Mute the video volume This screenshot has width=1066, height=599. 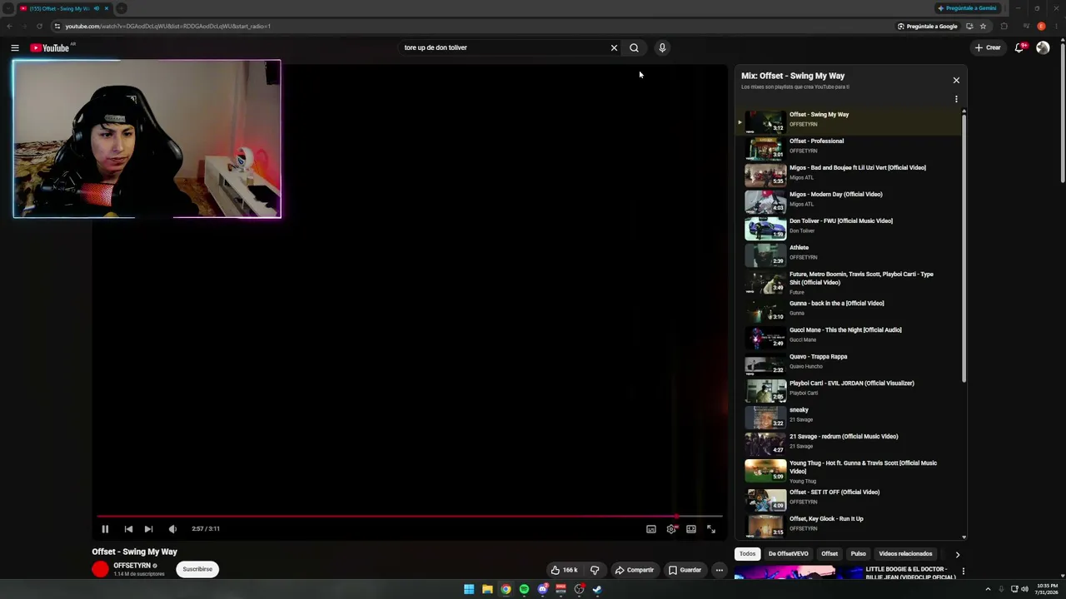172,529
